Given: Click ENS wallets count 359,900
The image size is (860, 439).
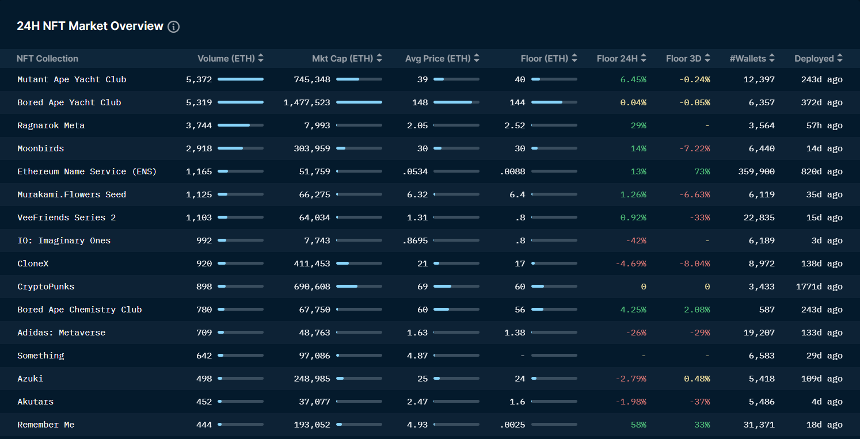Looking at the screenshot, I should coord(756,171).
